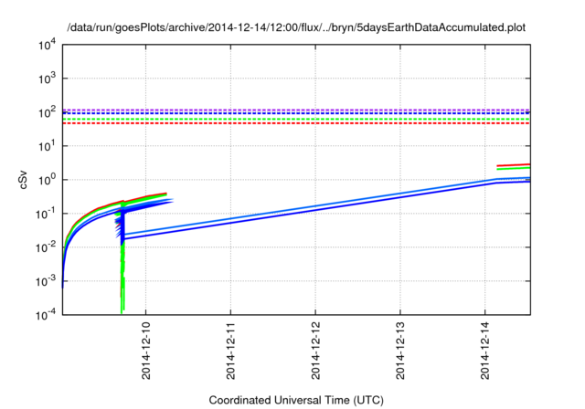The image size is (585, 409).
Task: Click the 10^0 y-axis tick label
Action: (x=47, y=180)
